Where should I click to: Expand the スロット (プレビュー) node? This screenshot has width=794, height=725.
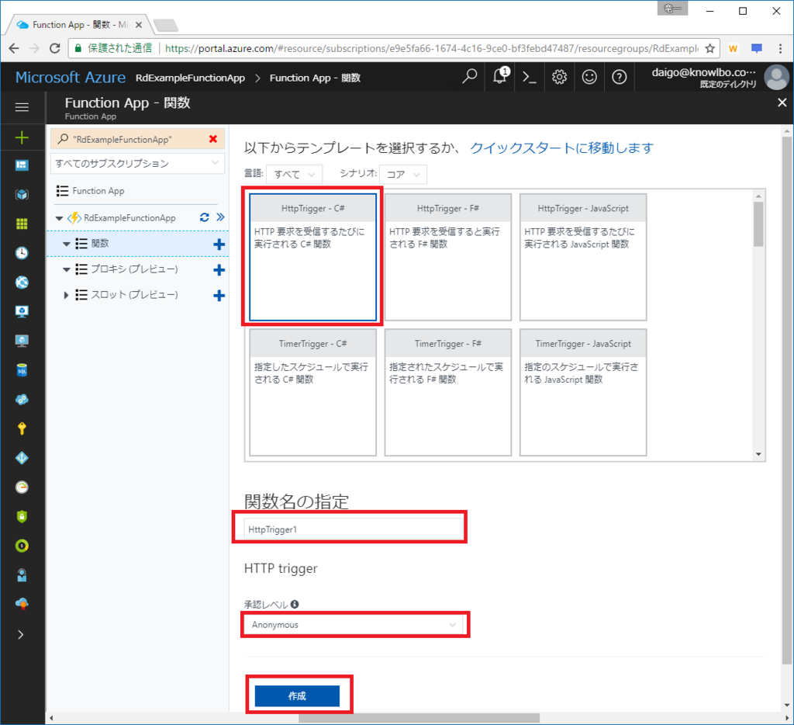67,294
